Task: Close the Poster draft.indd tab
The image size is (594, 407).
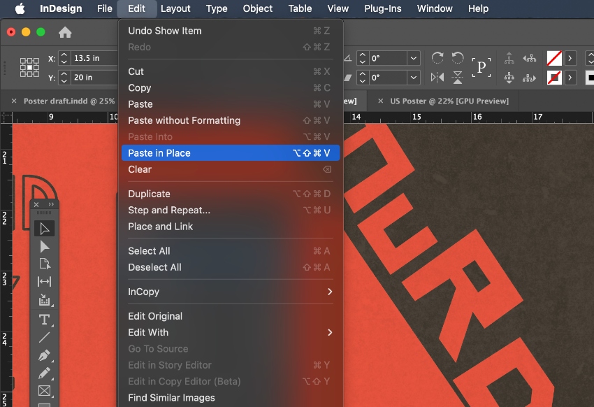Action: [14, 101]
